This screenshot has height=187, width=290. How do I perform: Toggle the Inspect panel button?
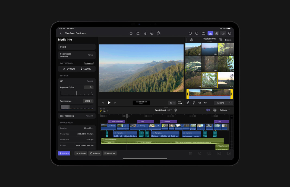64,153
